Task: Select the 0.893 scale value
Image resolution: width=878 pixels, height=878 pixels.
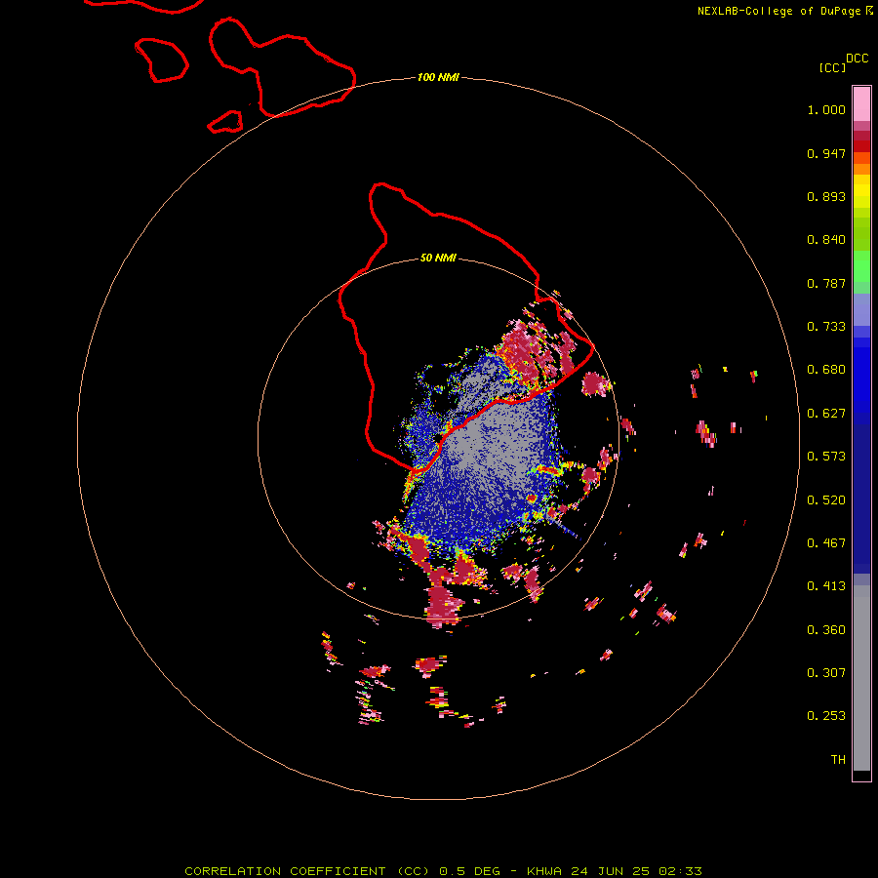Action: [x=826, y=196]
